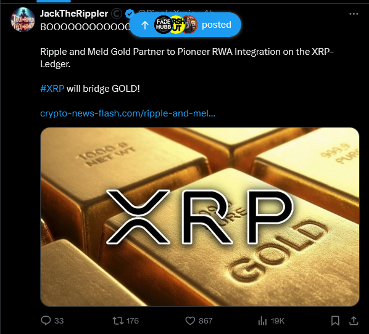Viewport: 369px width, 334px height.
Task: Open the #XRP hashtag
Action: 52,89
